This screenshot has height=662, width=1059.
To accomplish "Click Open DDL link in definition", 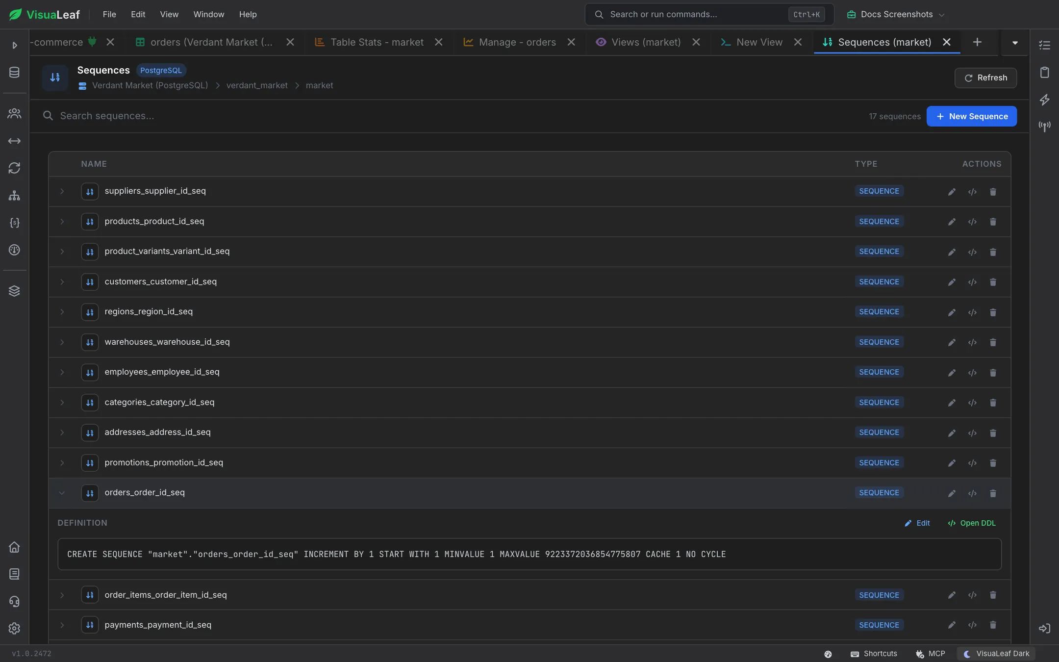I will tap(972, 523).
